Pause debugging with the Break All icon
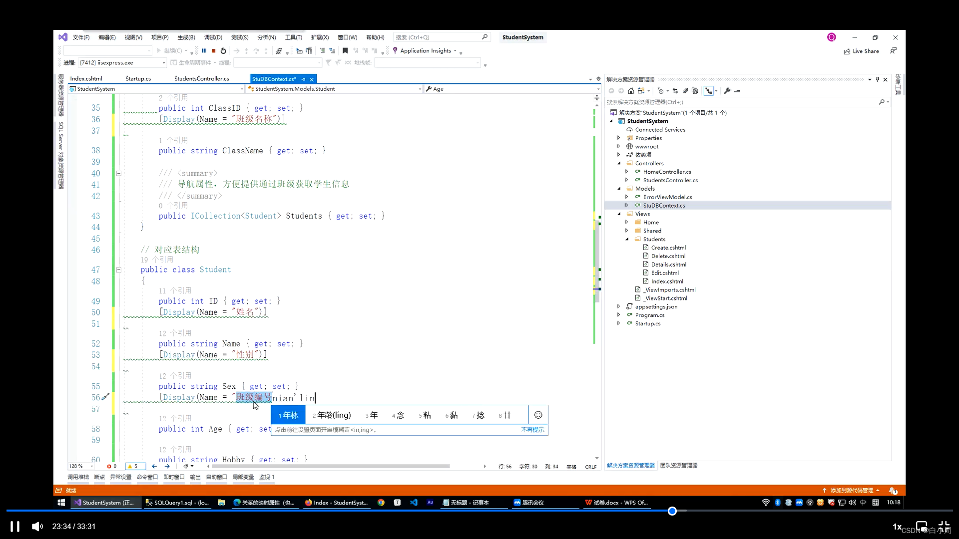The height and width of the screenshot is (539, 959). (x=204, y=51)
